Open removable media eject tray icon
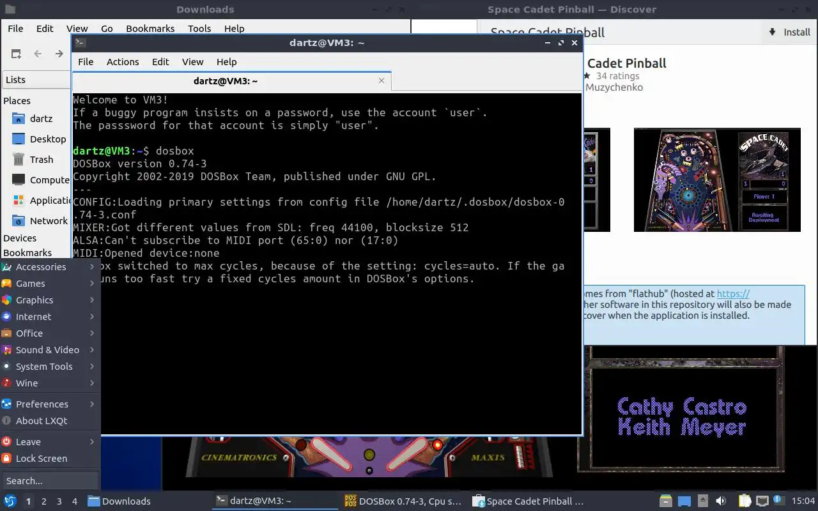The height and width of the screenshot is (511, 818). click(703, 501)
